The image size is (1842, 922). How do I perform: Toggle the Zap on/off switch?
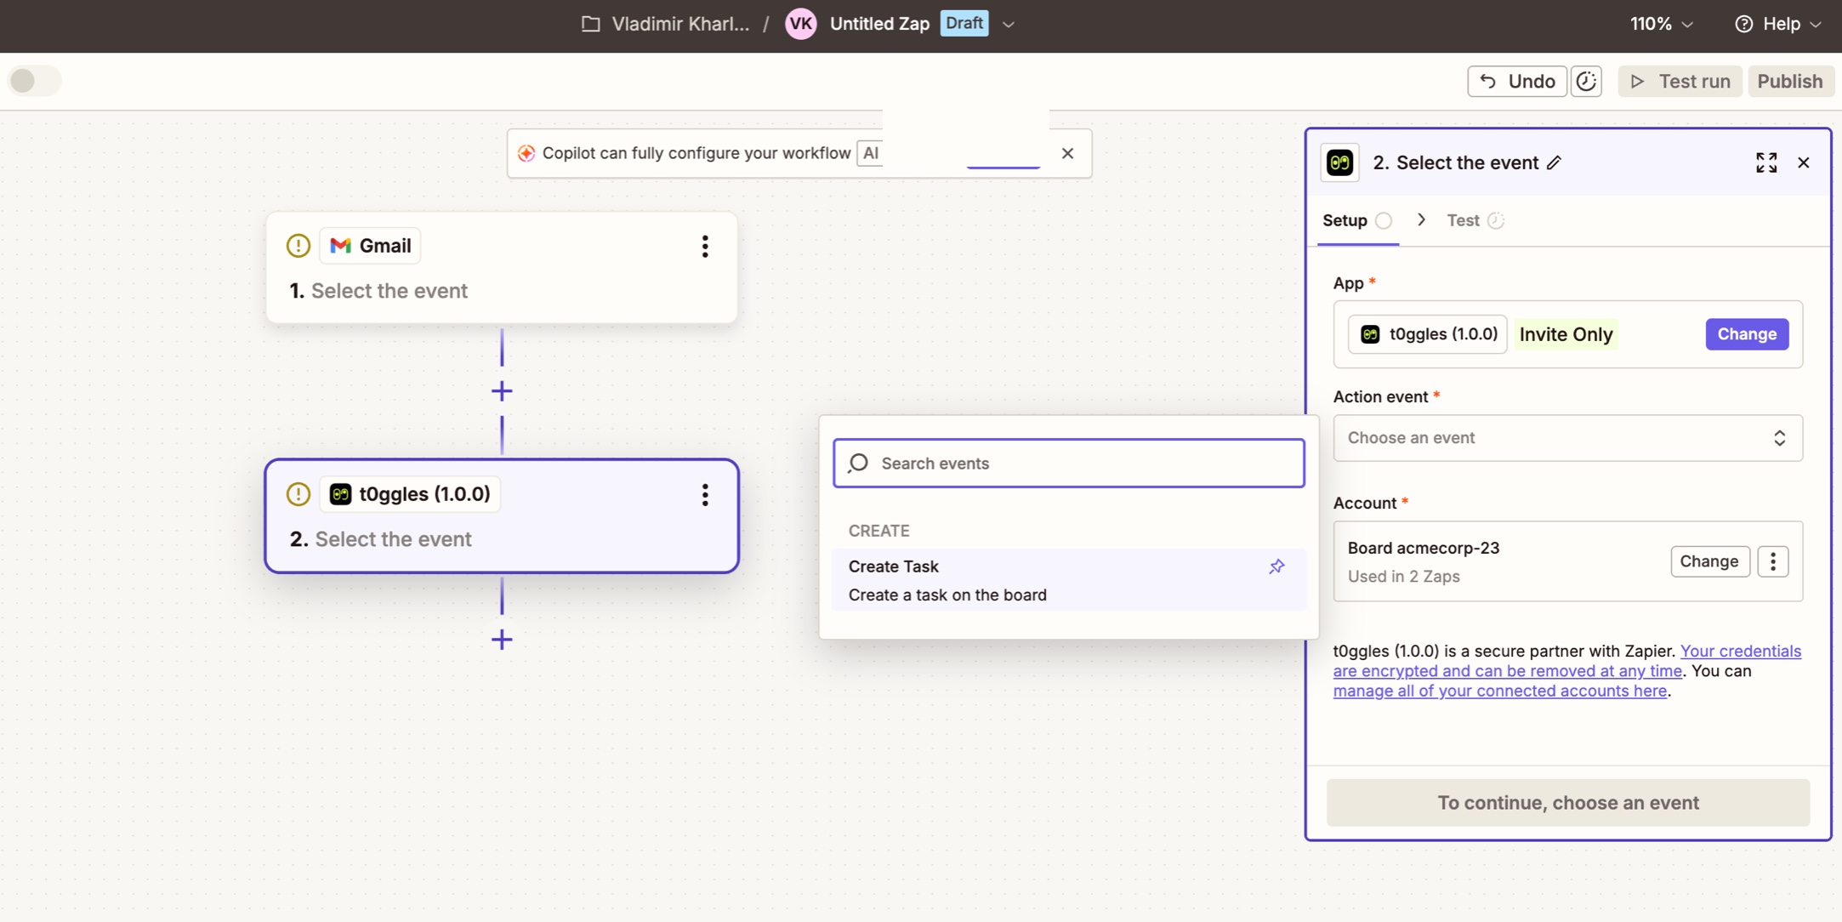(x=35, y=81)
